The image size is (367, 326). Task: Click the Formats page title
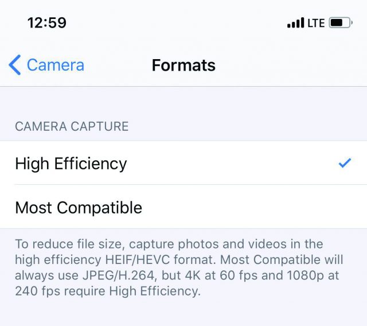pos(183,65)
